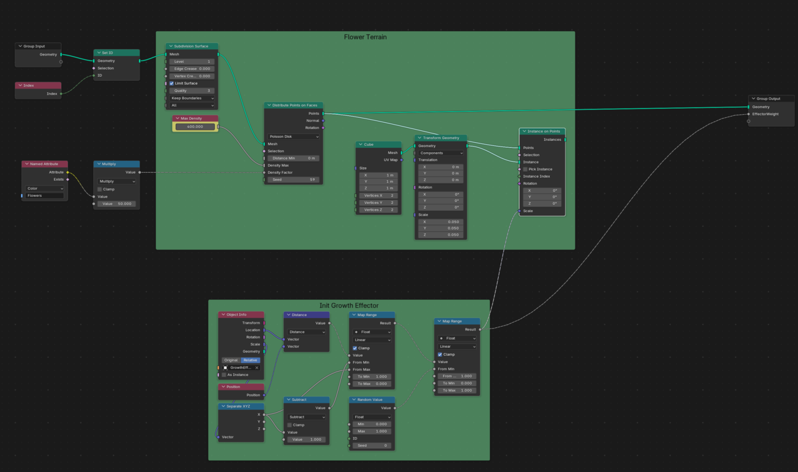798x472 pixels.
Task: Select the Init Growth Effector frame title
Action: [349, 306]
